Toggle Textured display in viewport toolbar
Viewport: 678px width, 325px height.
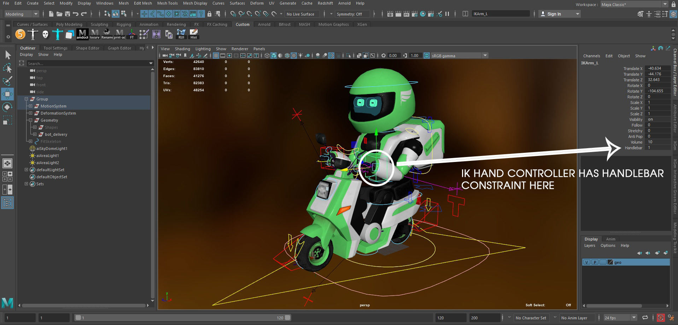coord(294,56)
